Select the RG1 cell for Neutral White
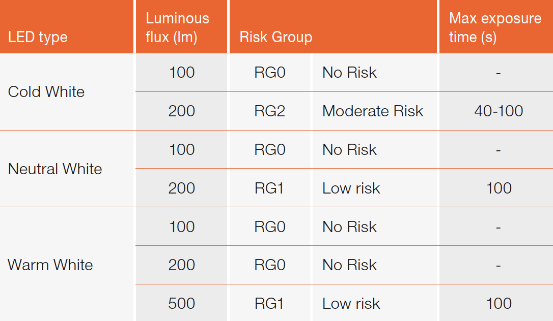The image size is (553, 321). pos(269,188)
